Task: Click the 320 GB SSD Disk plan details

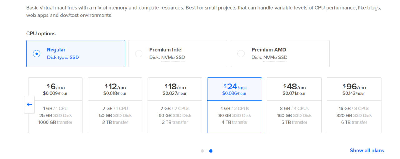Action: [x=354, y=115]
